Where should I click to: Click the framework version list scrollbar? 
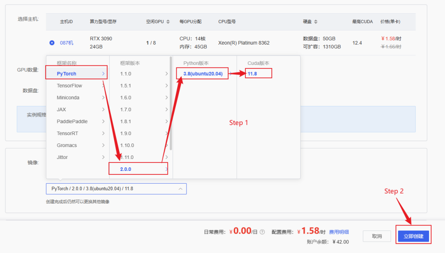point(171,103)
